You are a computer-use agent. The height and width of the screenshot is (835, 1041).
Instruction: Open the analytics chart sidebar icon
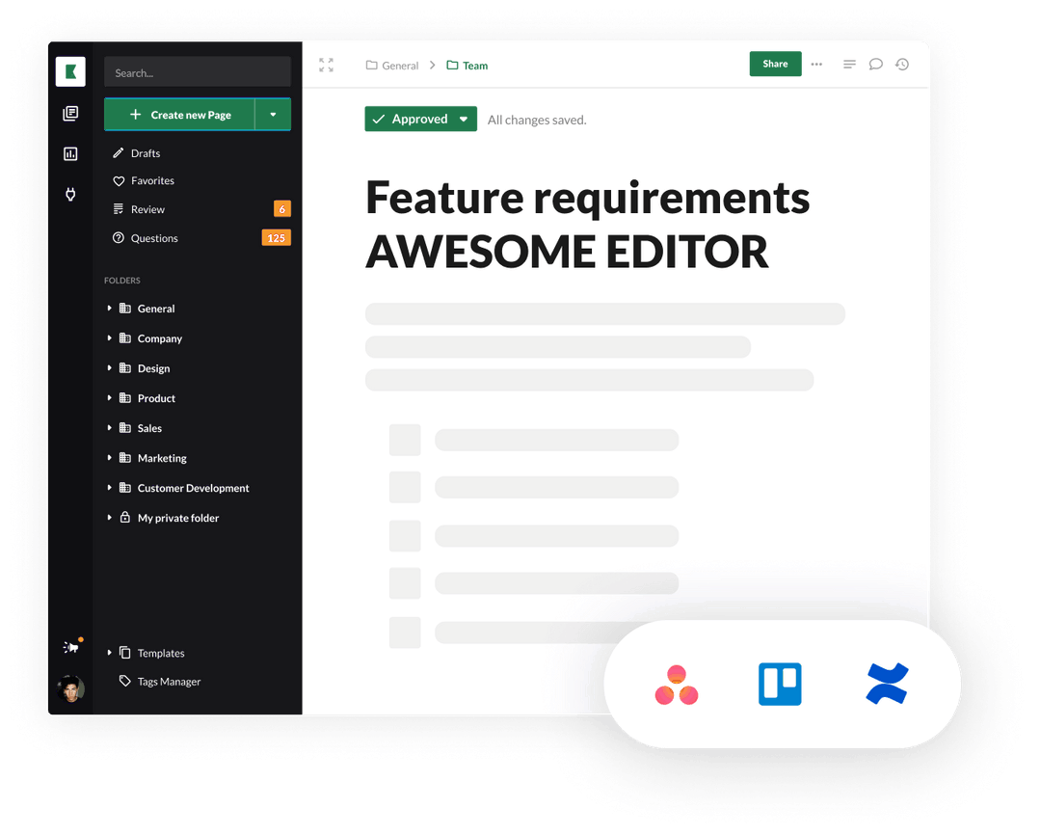[x=70, y=154]
